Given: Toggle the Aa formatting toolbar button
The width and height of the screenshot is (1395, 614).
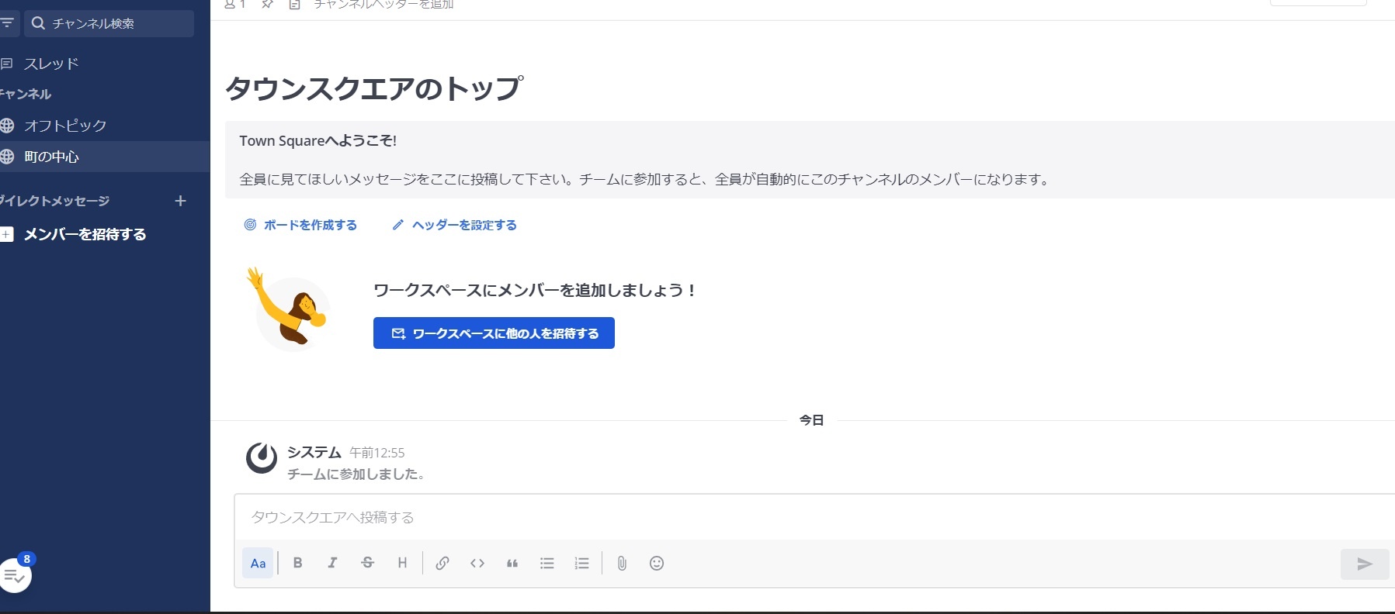Looking at the screenshot, I should [258, 564].
